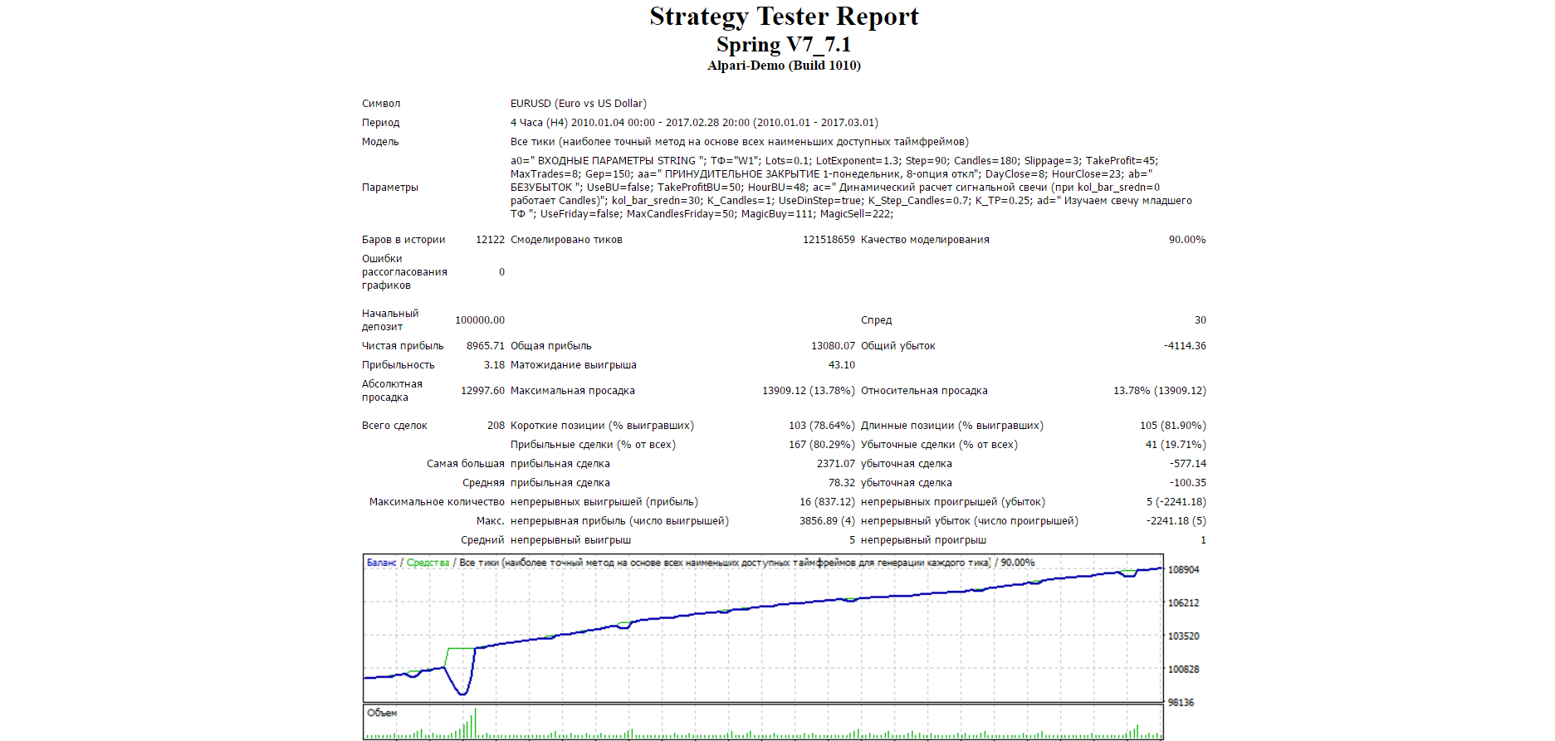The image size is (1555, 741).
Task: Select the Матожидание выигрыша label
Action: pyautogui.click(x=574, y=365)
